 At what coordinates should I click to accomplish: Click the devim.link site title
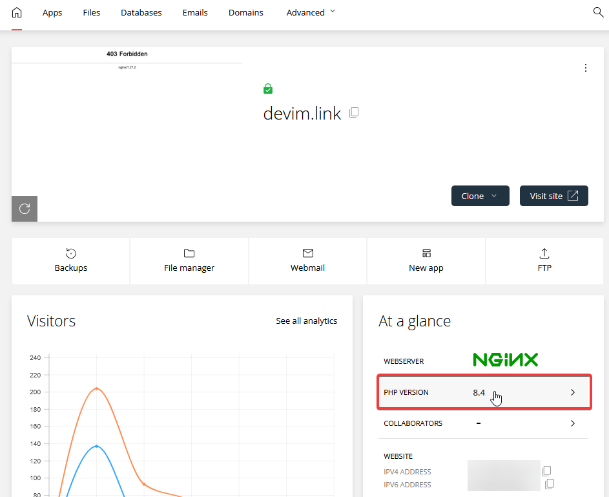pos(302,114)
